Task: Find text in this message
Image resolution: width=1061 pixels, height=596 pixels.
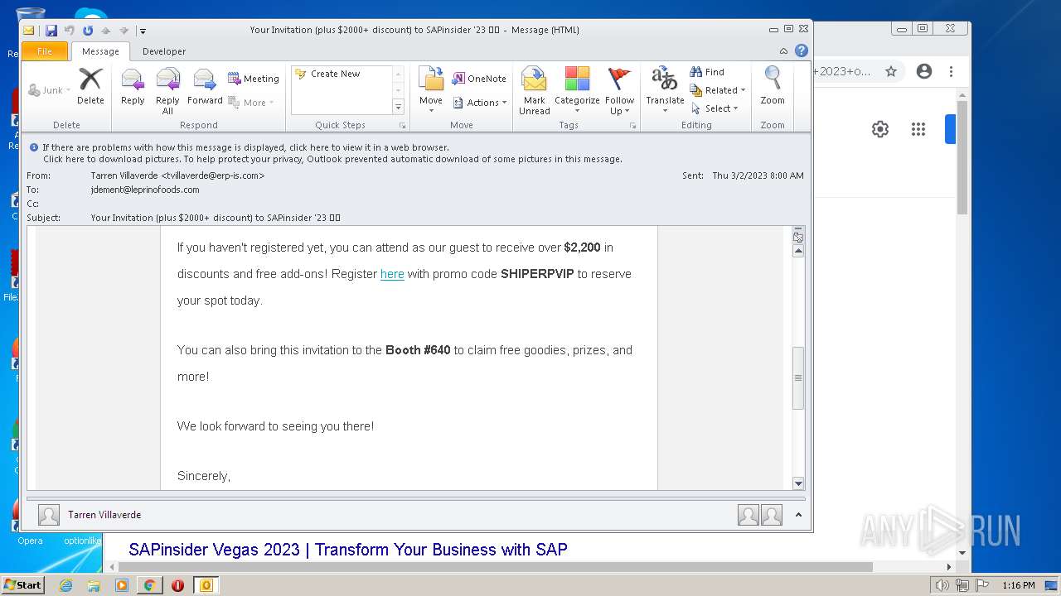Action: pyautogui.click(x=707, y=72)
